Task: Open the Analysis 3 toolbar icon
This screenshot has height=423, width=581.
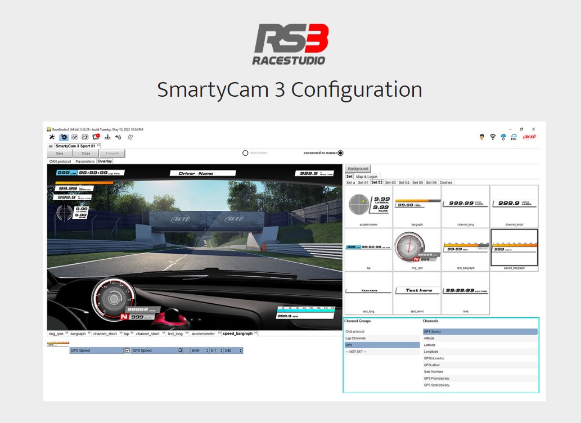Action: [x=85, y=137]
